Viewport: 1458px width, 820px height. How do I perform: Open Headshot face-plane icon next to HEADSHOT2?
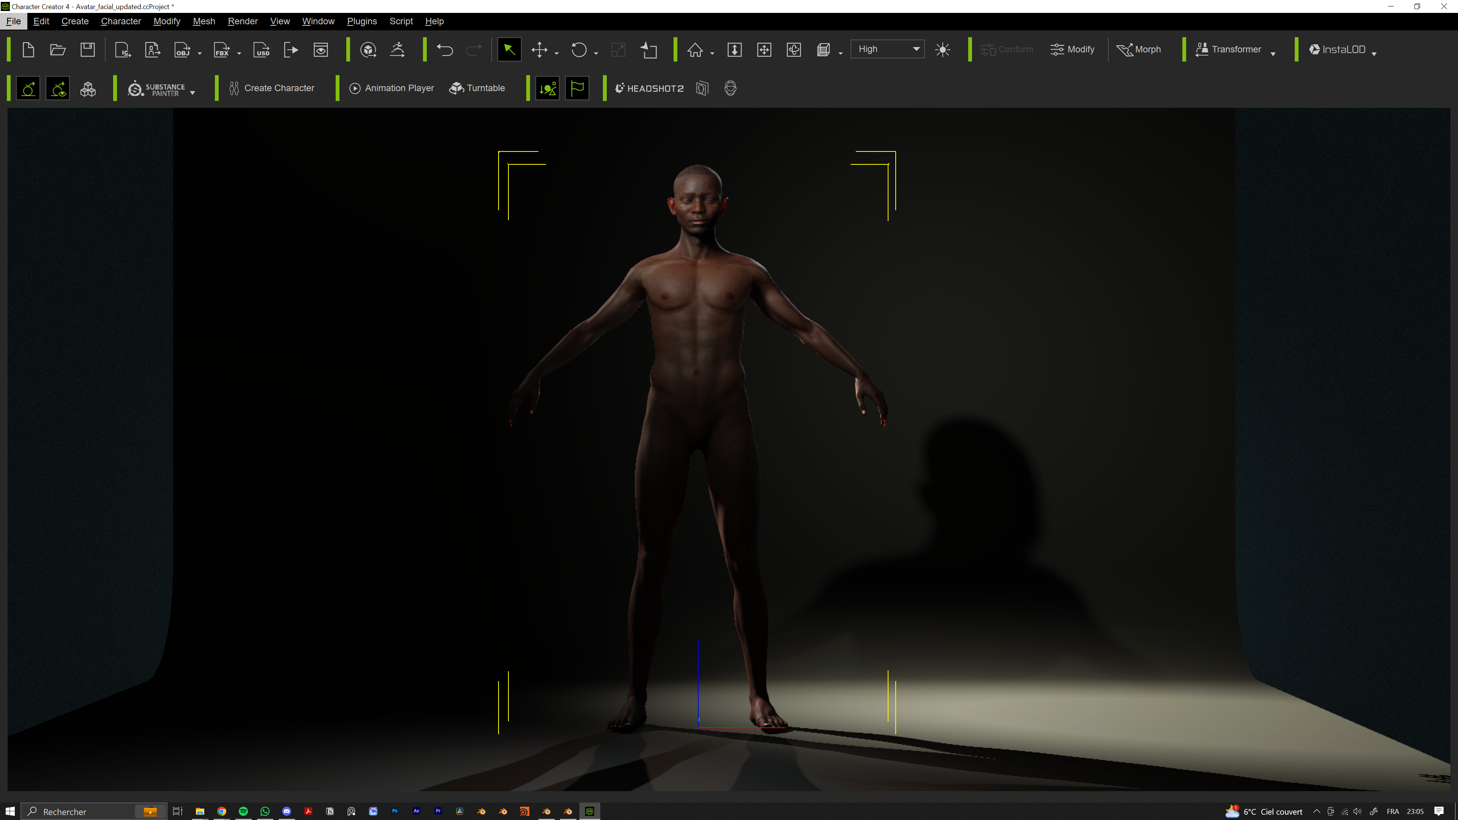pyautogui.click(x=702, y=88)
